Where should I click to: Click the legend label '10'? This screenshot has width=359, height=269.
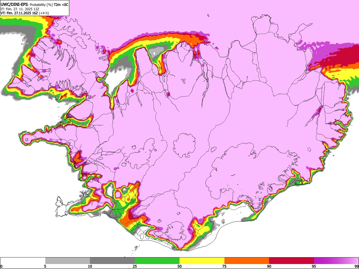(90, 267)
